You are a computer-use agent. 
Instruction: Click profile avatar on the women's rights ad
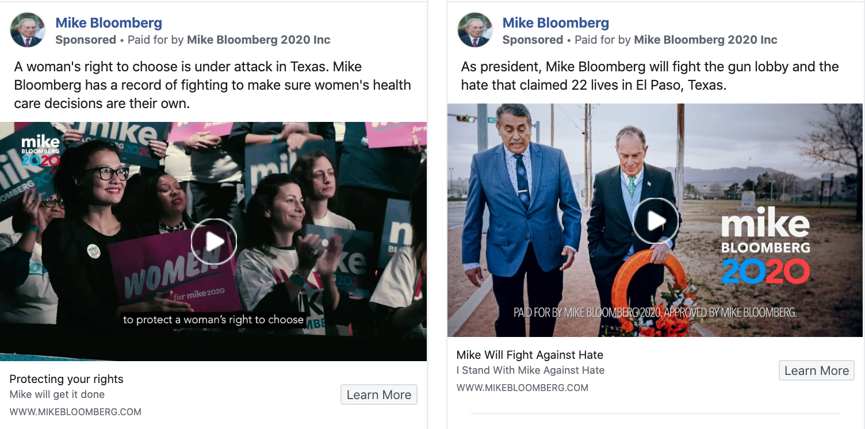click(x=28, y=30)
